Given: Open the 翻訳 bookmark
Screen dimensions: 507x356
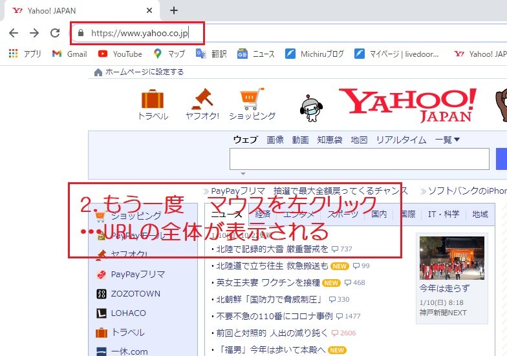Looking at the screenshot, I should click(x=211, y=54).
